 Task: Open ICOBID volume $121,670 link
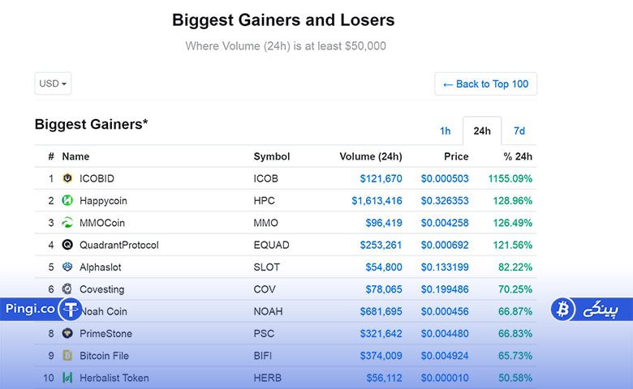381,178
